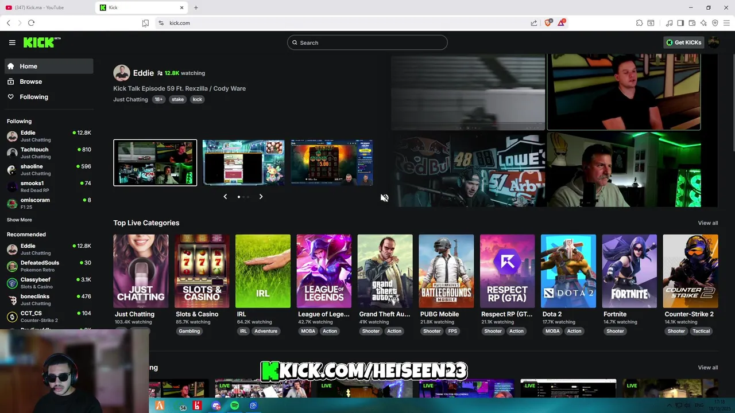Open Classybeef in the Recommended list
The image size is (735, 413).
49,283
